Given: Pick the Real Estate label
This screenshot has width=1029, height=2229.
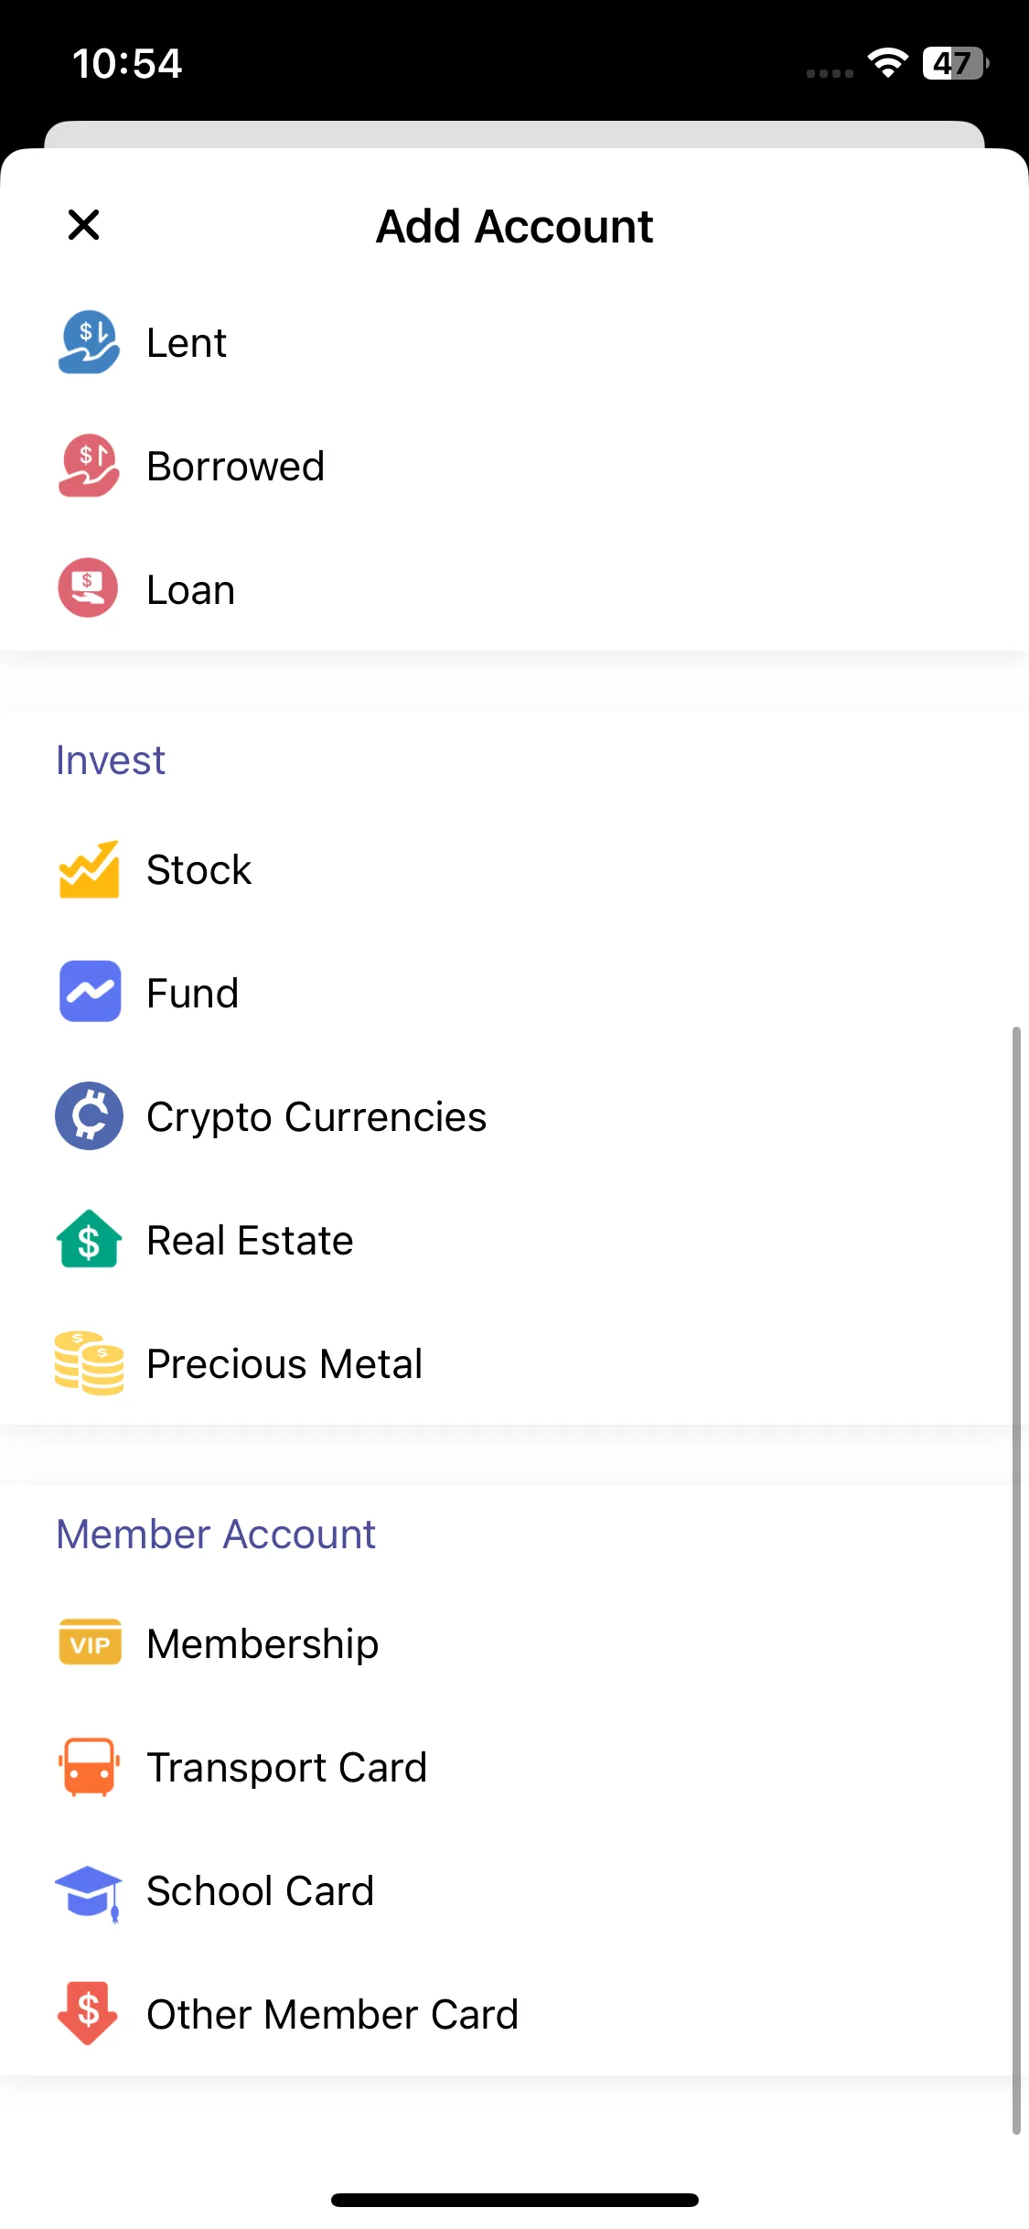Looking at the screenshot, I should tap(250, 1241).
